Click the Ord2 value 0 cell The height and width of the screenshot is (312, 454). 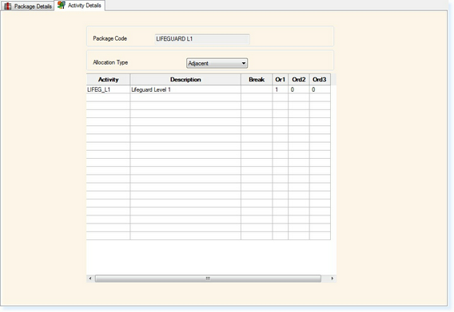click(298, 89)
